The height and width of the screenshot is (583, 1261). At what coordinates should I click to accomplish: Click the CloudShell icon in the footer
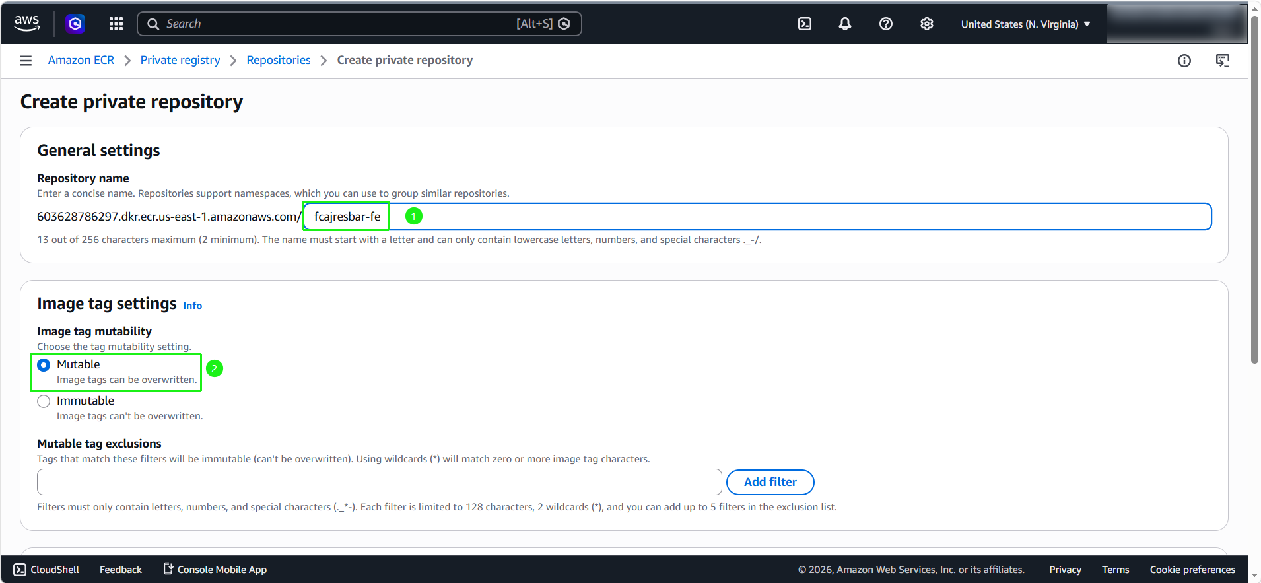pyautogui.click(x=20, y=570)
